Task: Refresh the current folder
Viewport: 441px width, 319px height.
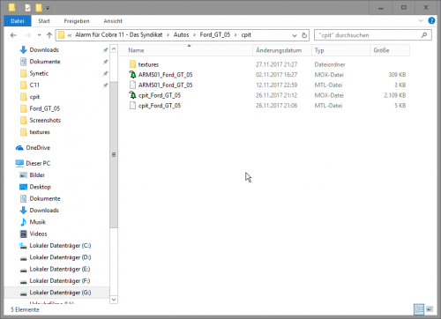Action: coord(304,35)
